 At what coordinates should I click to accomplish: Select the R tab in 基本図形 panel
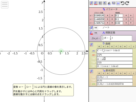coord(99,73)
